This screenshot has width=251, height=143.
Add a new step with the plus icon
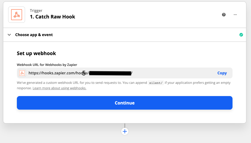point(125,131)
